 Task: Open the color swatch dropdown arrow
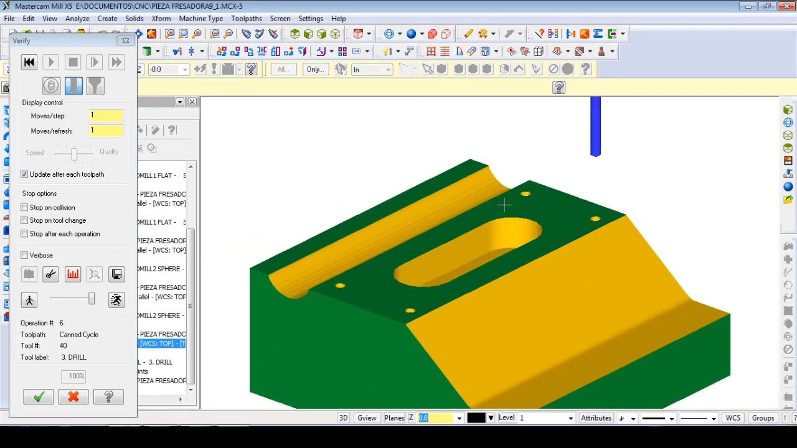[491, 418]
